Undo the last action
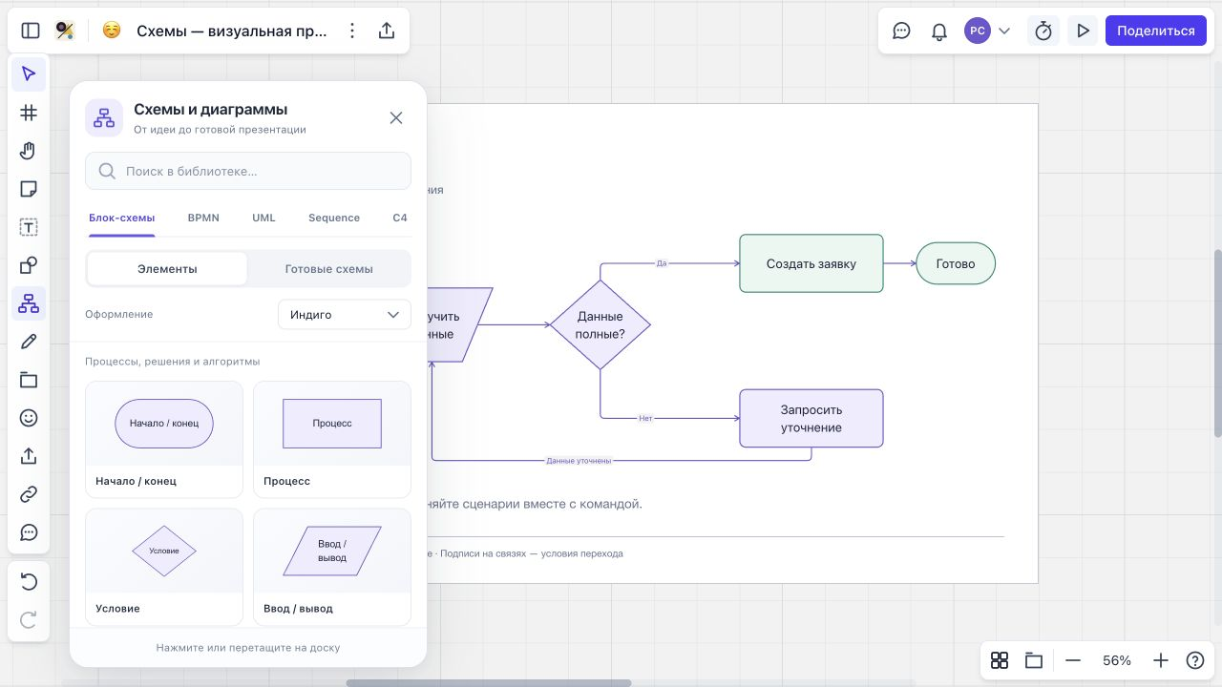The image size is (1222, 687). (x=29, y=582)
